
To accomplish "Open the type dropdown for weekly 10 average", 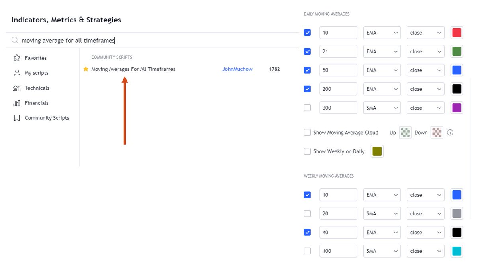I will pos(382,195).
